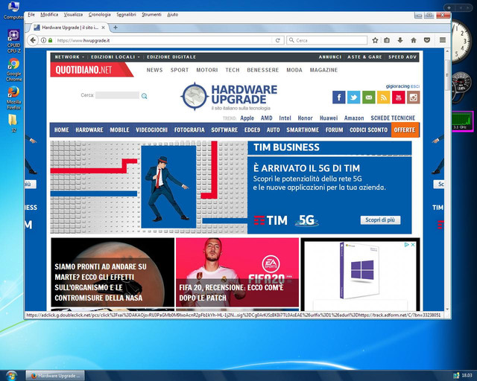This screenshot has width=477, height=381.
Task: Open the Visualizza menu
Action: pos(73,15)
